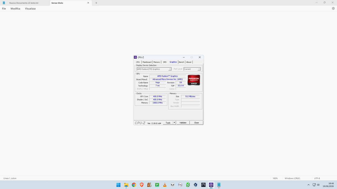The height and width of the screenshot is (189, 337).
Task: Open the volume speaker tray icon
Action: point(318,185)
